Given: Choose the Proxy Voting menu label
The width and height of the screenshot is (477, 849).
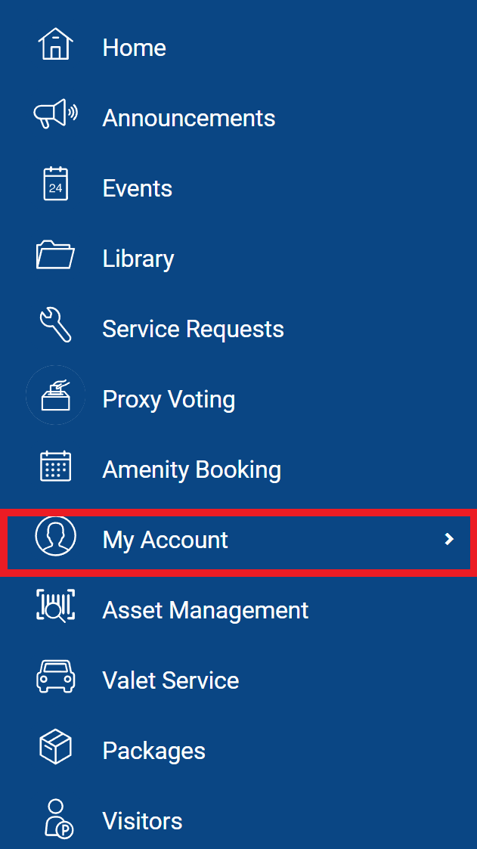Looking at the screenshot, I should (x=169, y=400).
